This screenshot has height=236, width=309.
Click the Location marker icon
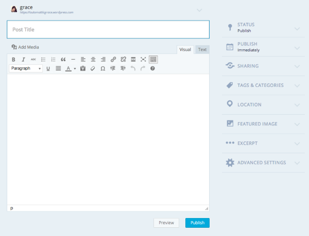(230, 104)
